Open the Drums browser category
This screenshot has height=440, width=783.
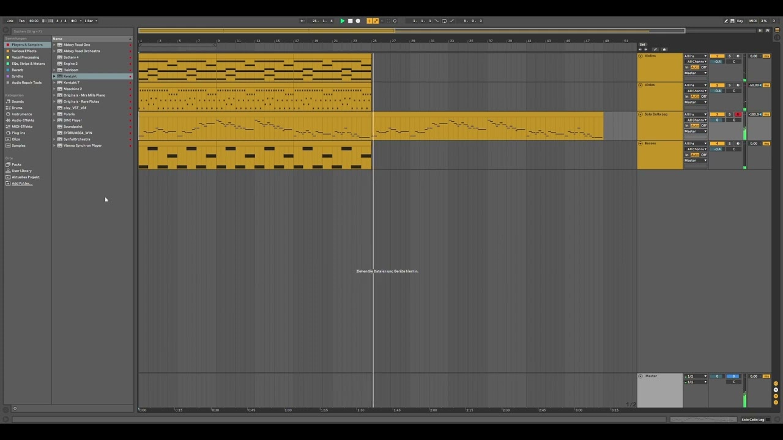tap(17, 108)
